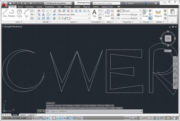
Task: Select the Polyline tool
Action: tap(12, 13)
